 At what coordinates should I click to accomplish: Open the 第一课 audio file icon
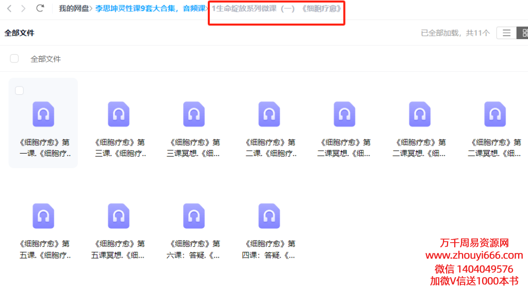[43, 114]
